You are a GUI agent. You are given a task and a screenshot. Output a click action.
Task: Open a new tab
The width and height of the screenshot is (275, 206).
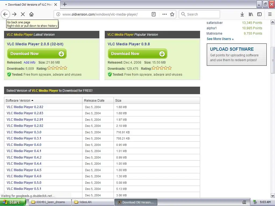[x=64, y=4]
